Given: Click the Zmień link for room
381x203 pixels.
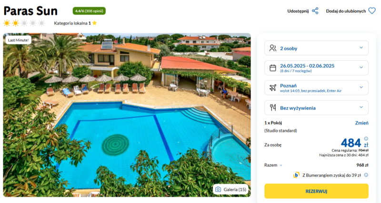Looking at the screenshot, I should (361, 123).
